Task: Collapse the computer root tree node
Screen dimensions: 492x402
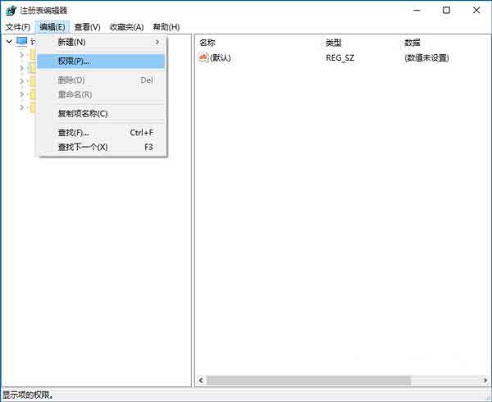Action: click(x=9, y=41)
